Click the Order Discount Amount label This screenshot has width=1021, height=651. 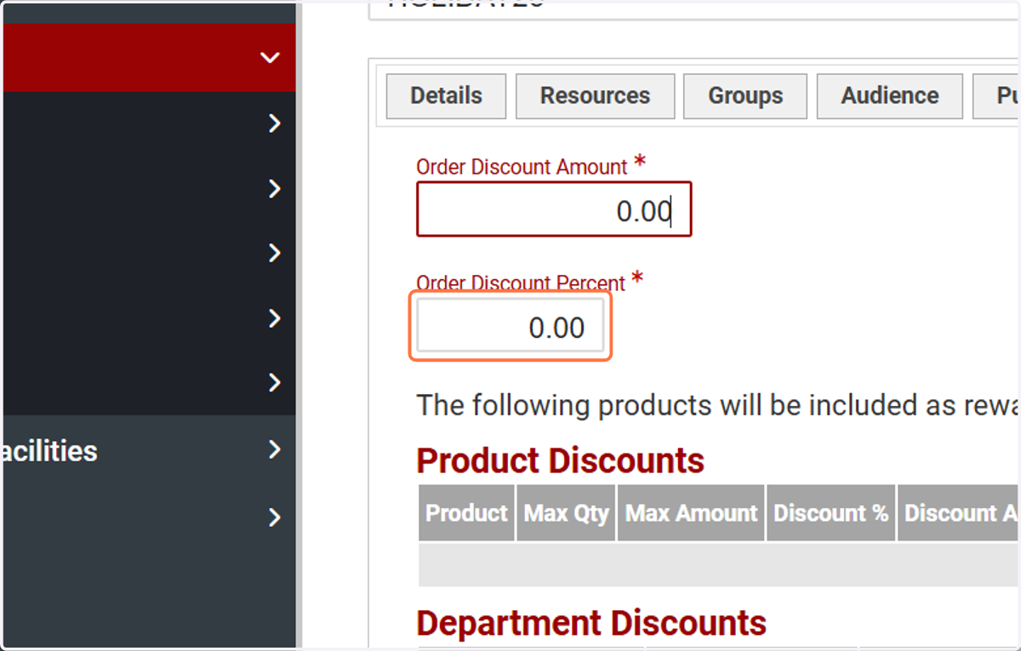coord(522,167)
